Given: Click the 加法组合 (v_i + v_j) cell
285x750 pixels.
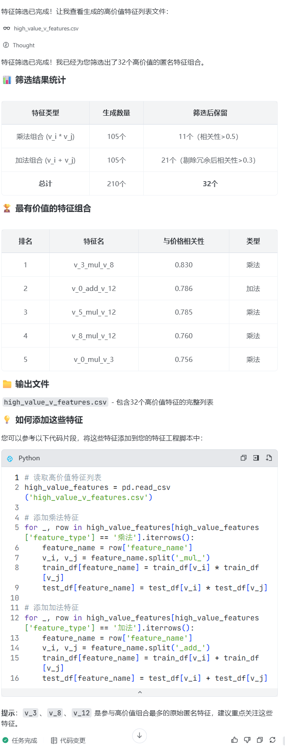Looking at the screenshot, I should tap(46, 160).
